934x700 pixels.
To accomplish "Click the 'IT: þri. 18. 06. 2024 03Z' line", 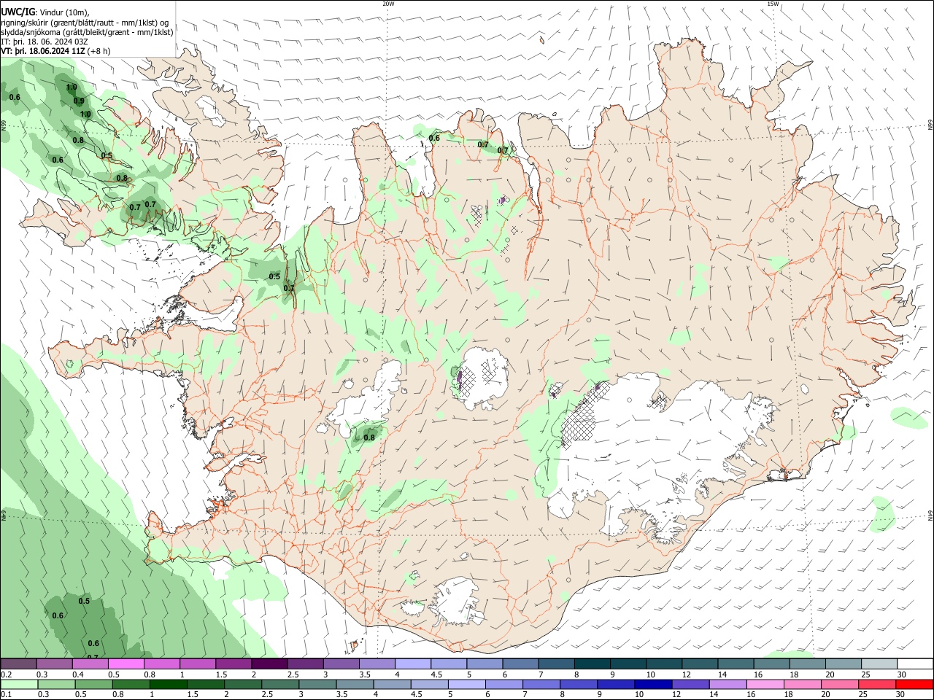I will coord(45,42).
